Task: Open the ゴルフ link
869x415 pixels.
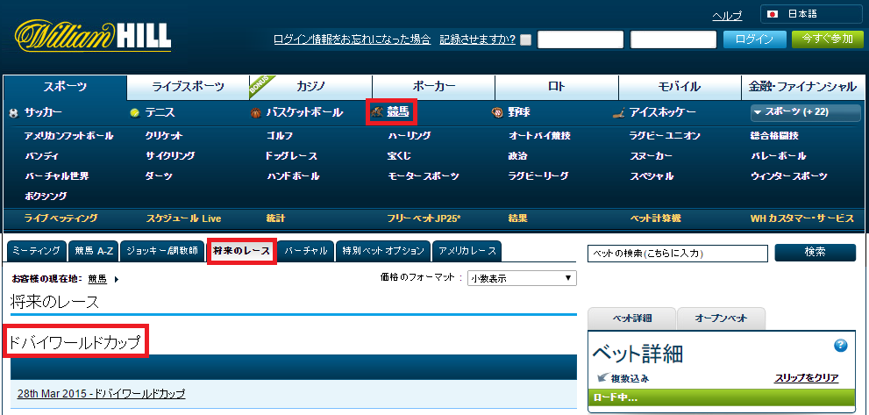Action: (x=280, y=136)
